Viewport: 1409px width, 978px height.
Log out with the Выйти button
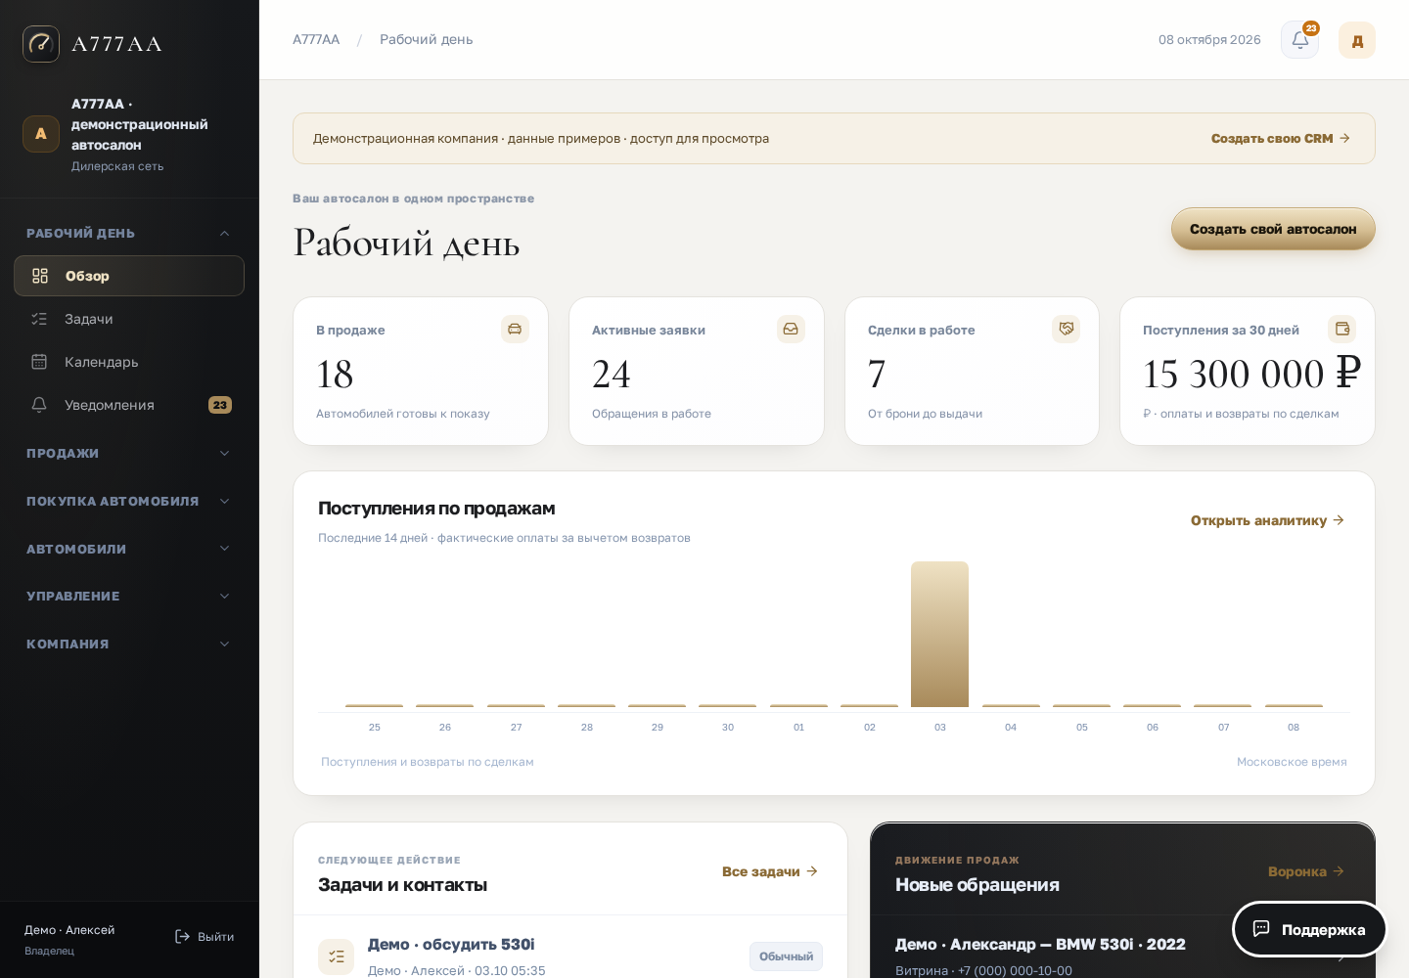click(x=205, y=937)
